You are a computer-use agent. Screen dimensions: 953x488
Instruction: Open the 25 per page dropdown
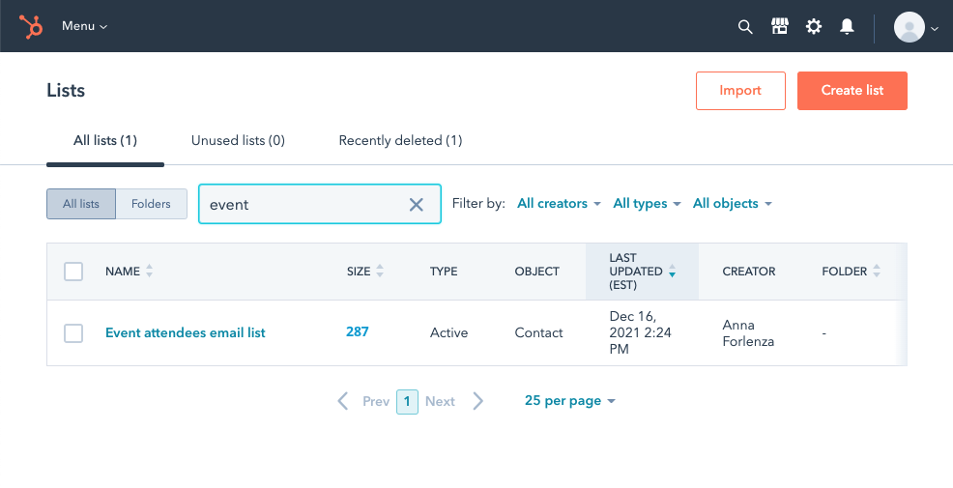click(x=569, y=401)
